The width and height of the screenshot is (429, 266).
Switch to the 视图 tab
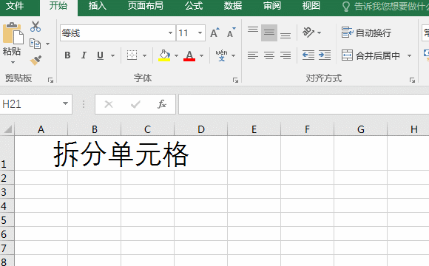[x=311, y=6]
